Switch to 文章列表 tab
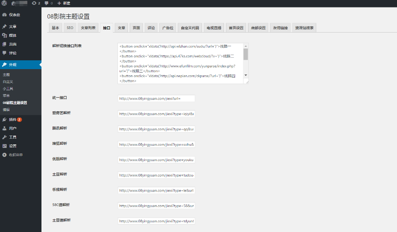Image resolution: width=397 pixels, height=232 pixels. point(88,28)
